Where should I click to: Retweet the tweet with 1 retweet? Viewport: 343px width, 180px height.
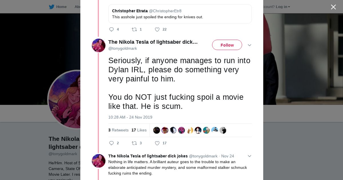pyautogui.click(x=134, y=29)
